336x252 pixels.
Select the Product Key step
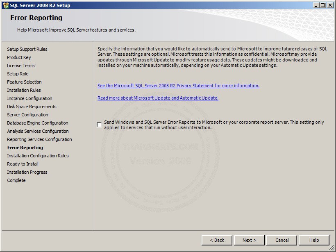(x=19, y=57)
